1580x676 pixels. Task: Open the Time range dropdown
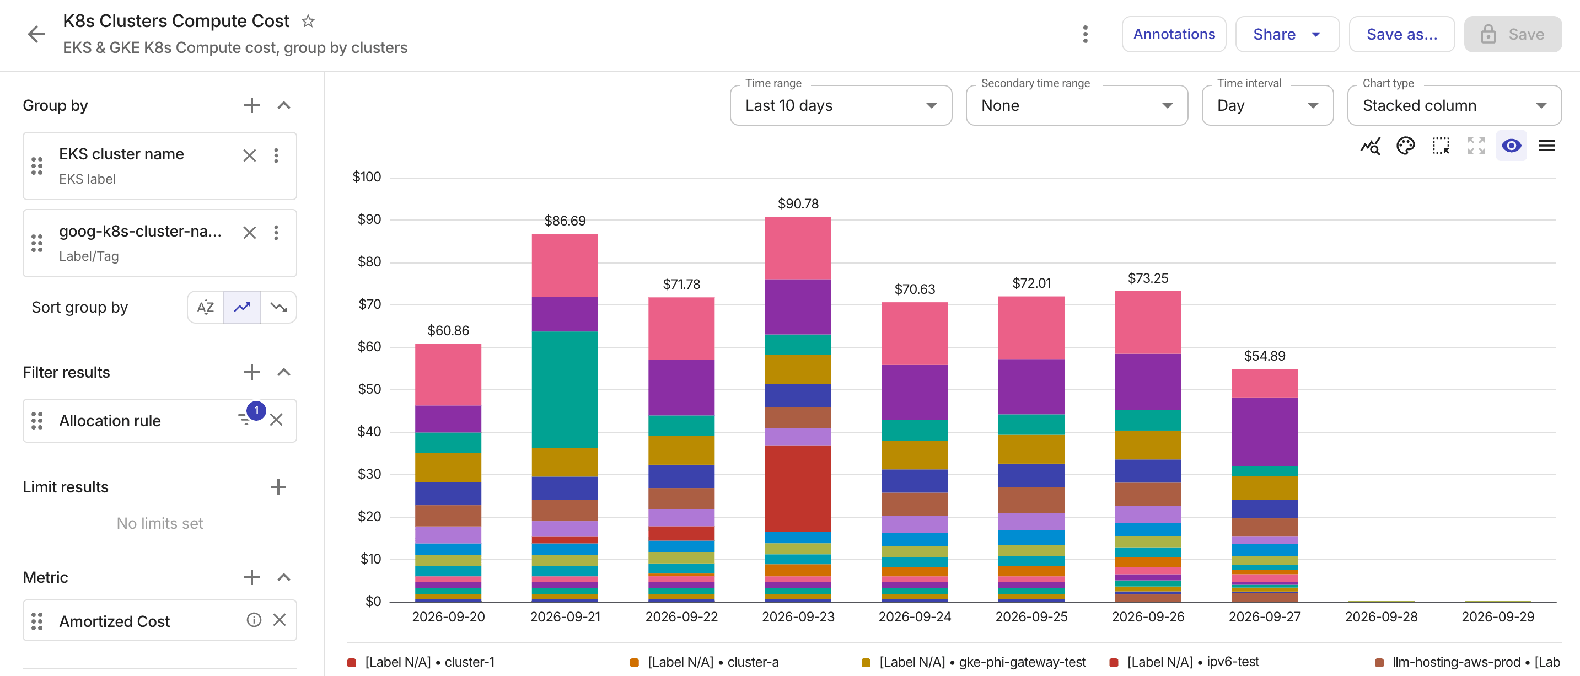[840, 105]
